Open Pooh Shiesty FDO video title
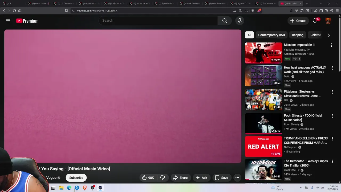 [x=303, y=118]
